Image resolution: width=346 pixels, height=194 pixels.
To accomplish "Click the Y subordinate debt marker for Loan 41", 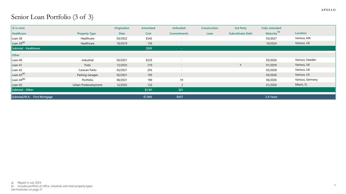I will coord(240,65).
